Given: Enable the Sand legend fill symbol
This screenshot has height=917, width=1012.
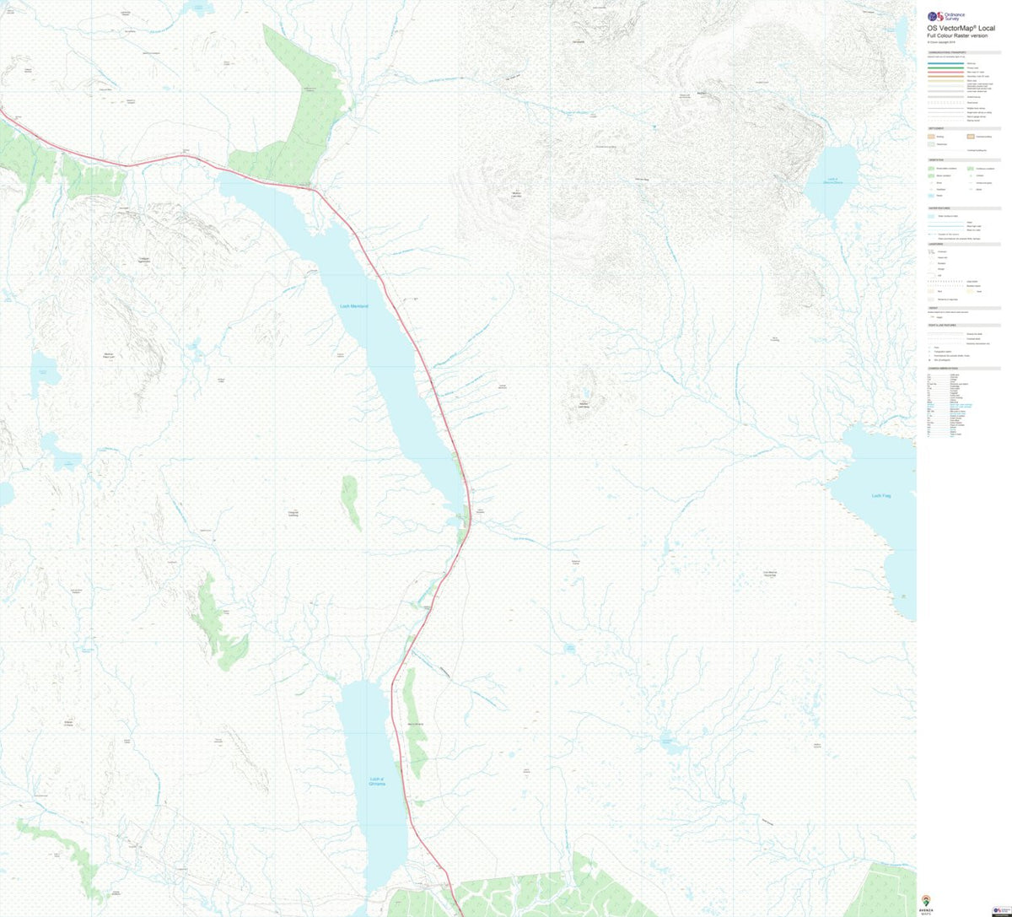Looking at the screenshot, I should [969, 292].
